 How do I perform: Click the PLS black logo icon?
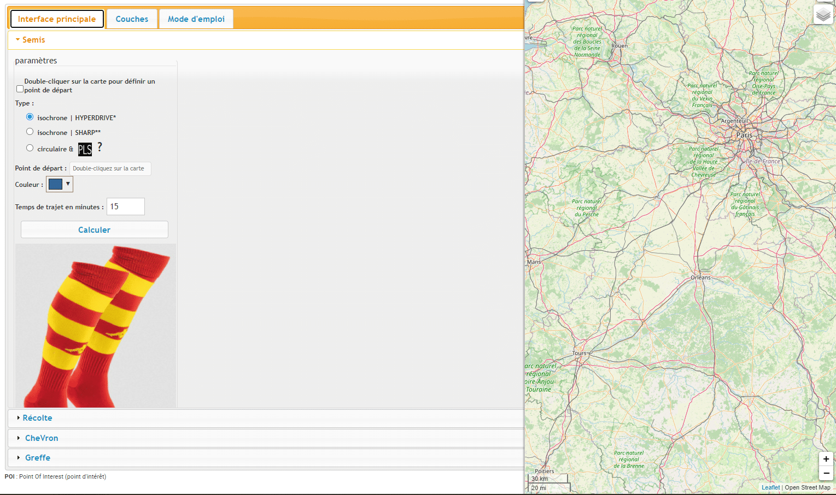(x=85, y=149)
